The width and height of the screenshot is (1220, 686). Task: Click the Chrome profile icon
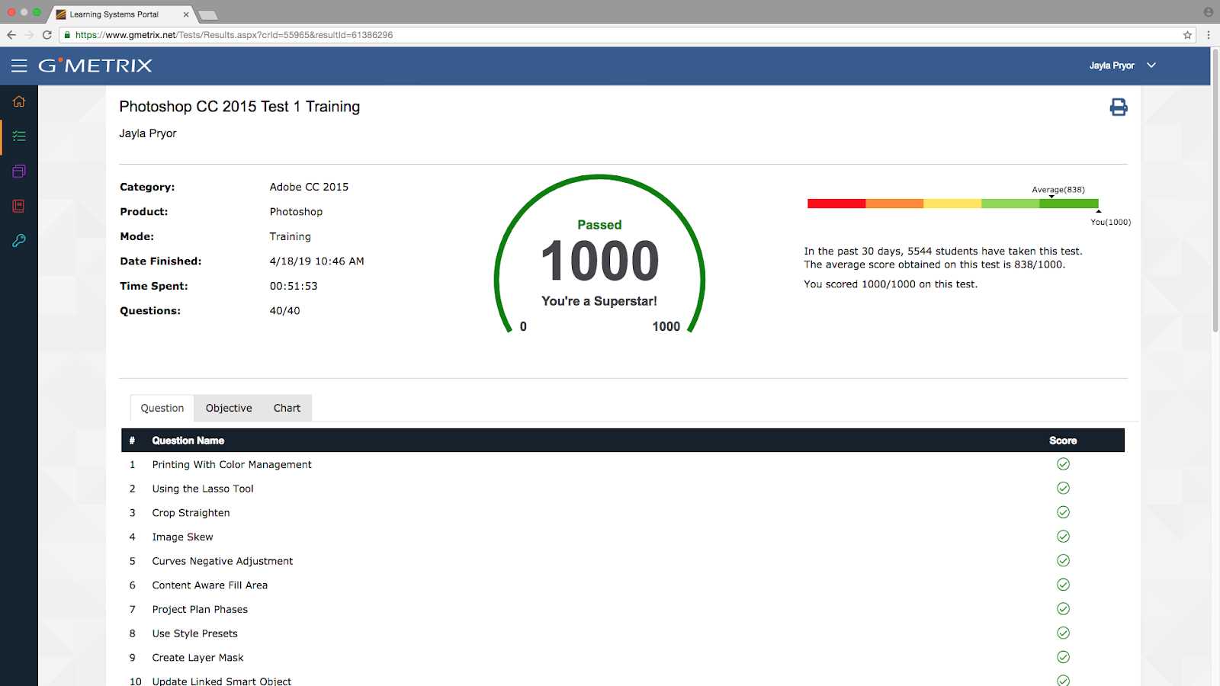click(1209, 12)
